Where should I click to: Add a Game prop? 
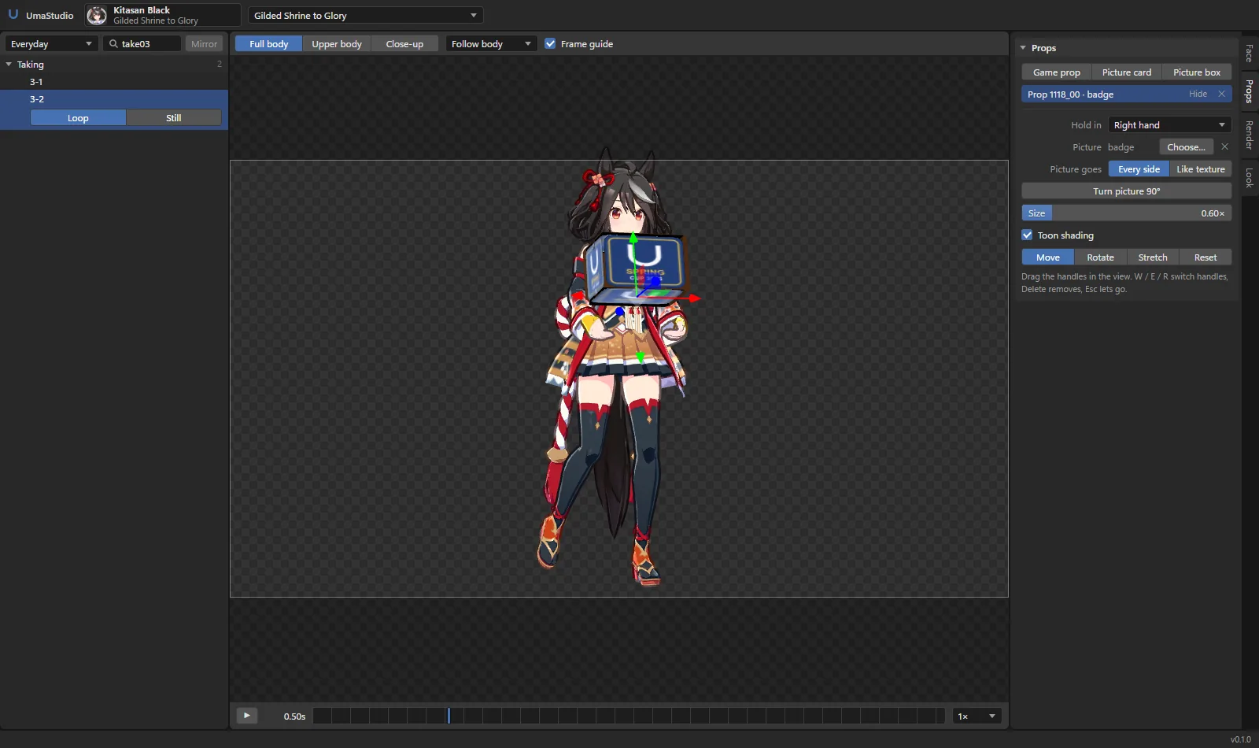point(1057,72)
